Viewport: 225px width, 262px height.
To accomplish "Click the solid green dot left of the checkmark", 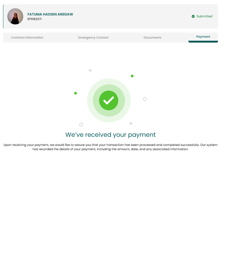I will point(75,93).
